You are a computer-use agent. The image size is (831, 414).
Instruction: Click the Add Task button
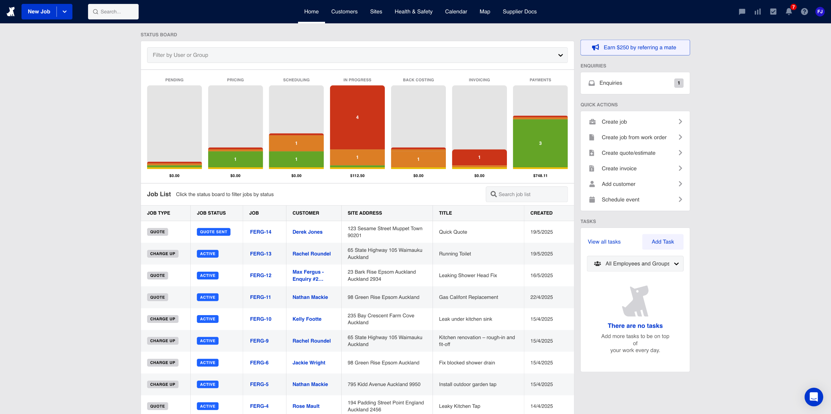[662, 242]
